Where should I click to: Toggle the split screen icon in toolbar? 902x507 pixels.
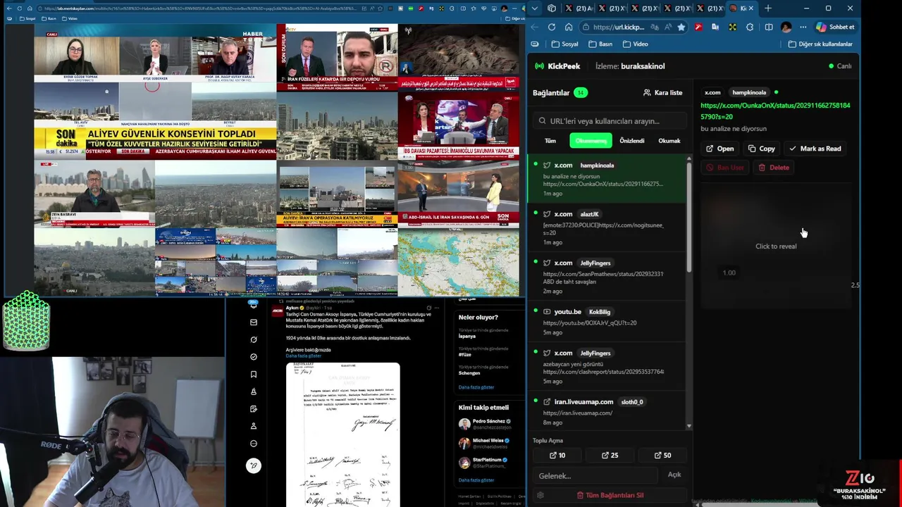[768, 27]
